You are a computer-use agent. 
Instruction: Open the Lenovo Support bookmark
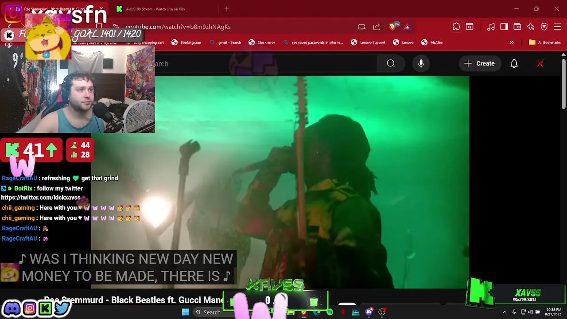pyautogui.click(x=368, y=43)
